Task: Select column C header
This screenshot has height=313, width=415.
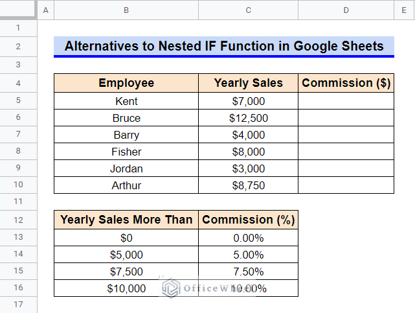Action: [248, 10]
